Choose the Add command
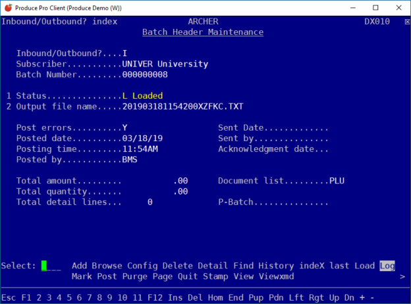This screenshot has width=411, height=304. click(80, 266)
